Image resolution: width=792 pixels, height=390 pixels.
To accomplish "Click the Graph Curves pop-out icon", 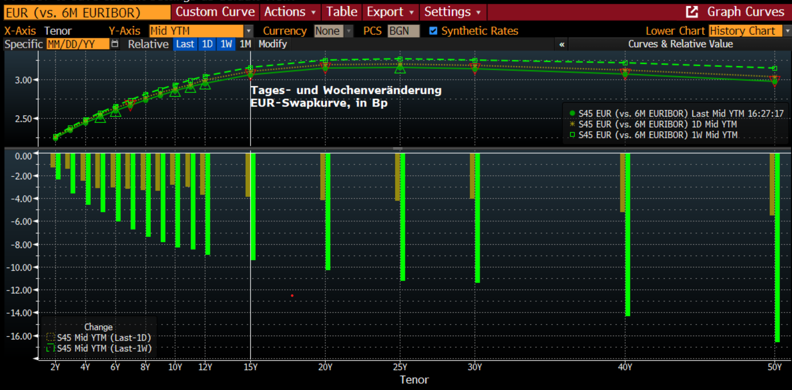I will coord(692,12).
